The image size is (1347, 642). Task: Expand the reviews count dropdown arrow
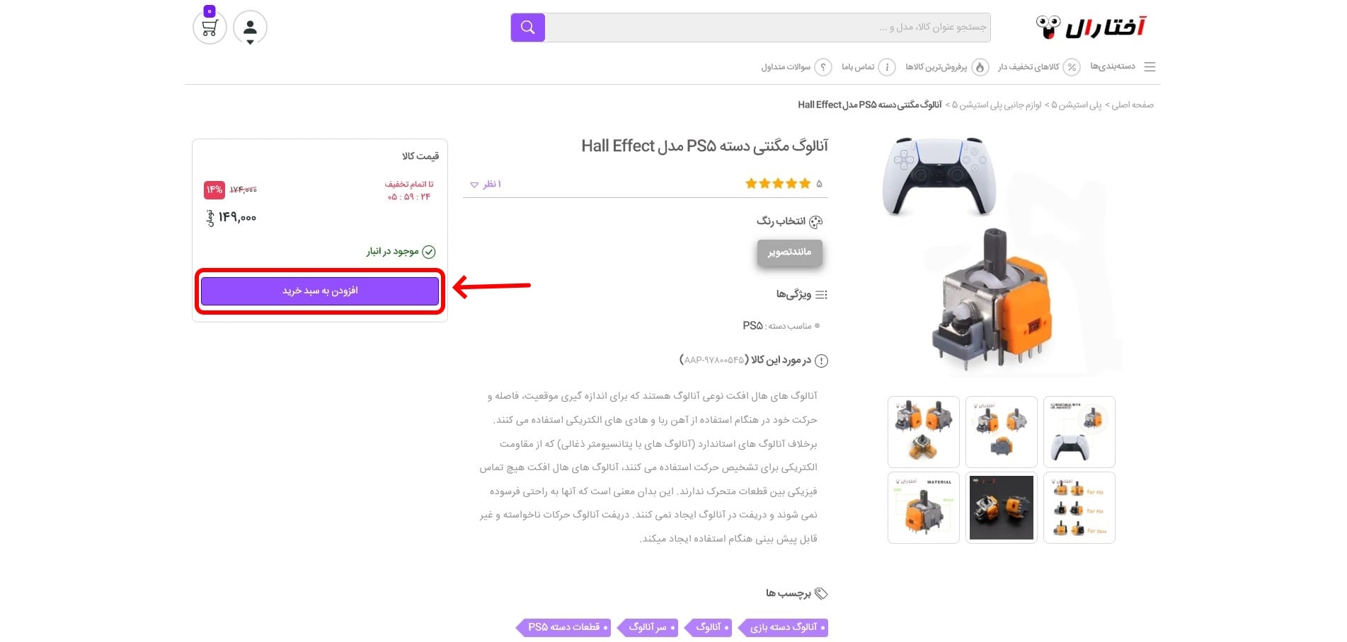click(x=474, y=185)
